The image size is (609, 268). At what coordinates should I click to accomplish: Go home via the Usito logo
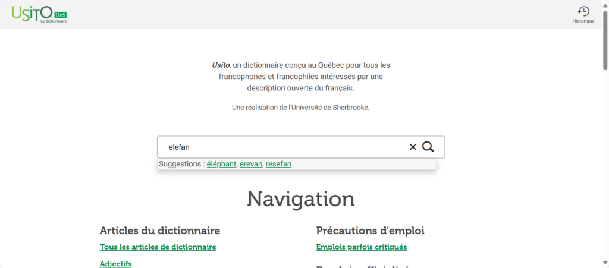coord(39,14)
